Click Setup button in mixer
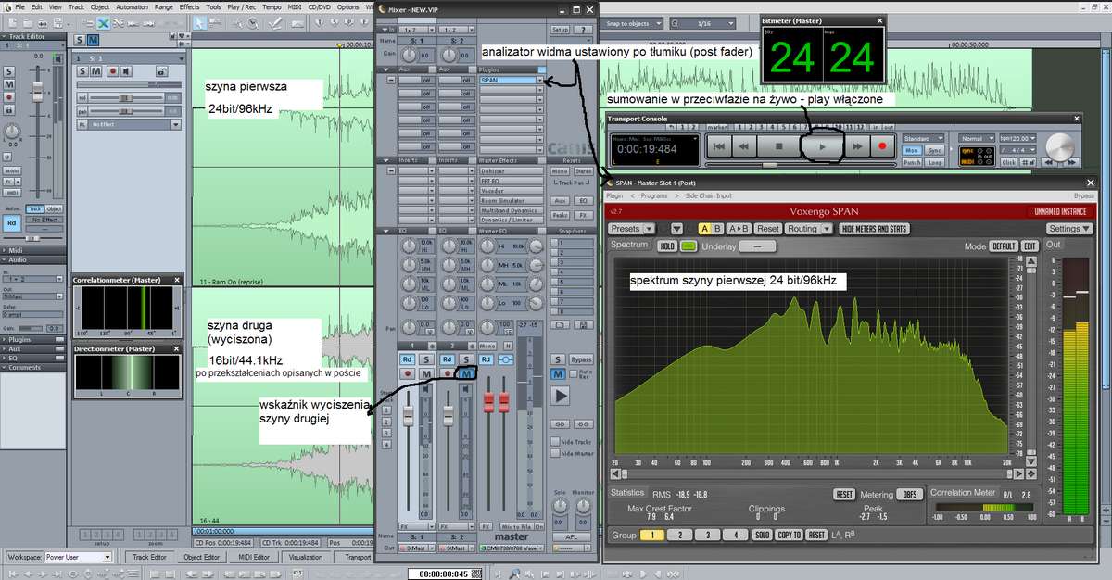The image size is (1112, 580). click(x=560, y=30)
